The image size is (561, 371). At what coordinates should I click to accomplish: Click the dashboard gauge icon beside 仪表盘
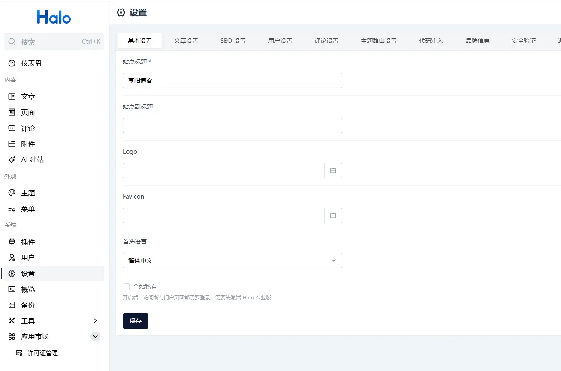12,63
